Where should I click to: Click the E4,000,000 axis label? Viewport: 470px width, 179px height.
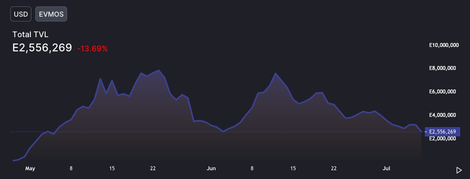443,115
